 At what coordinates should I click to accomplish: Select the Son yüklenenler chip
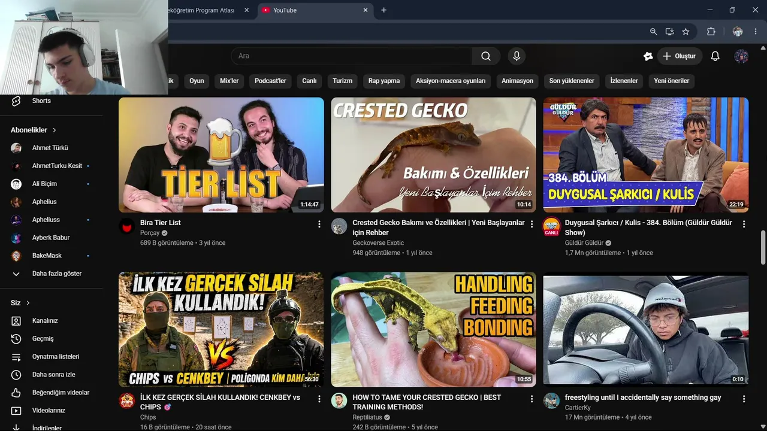(x=572, y=81)
